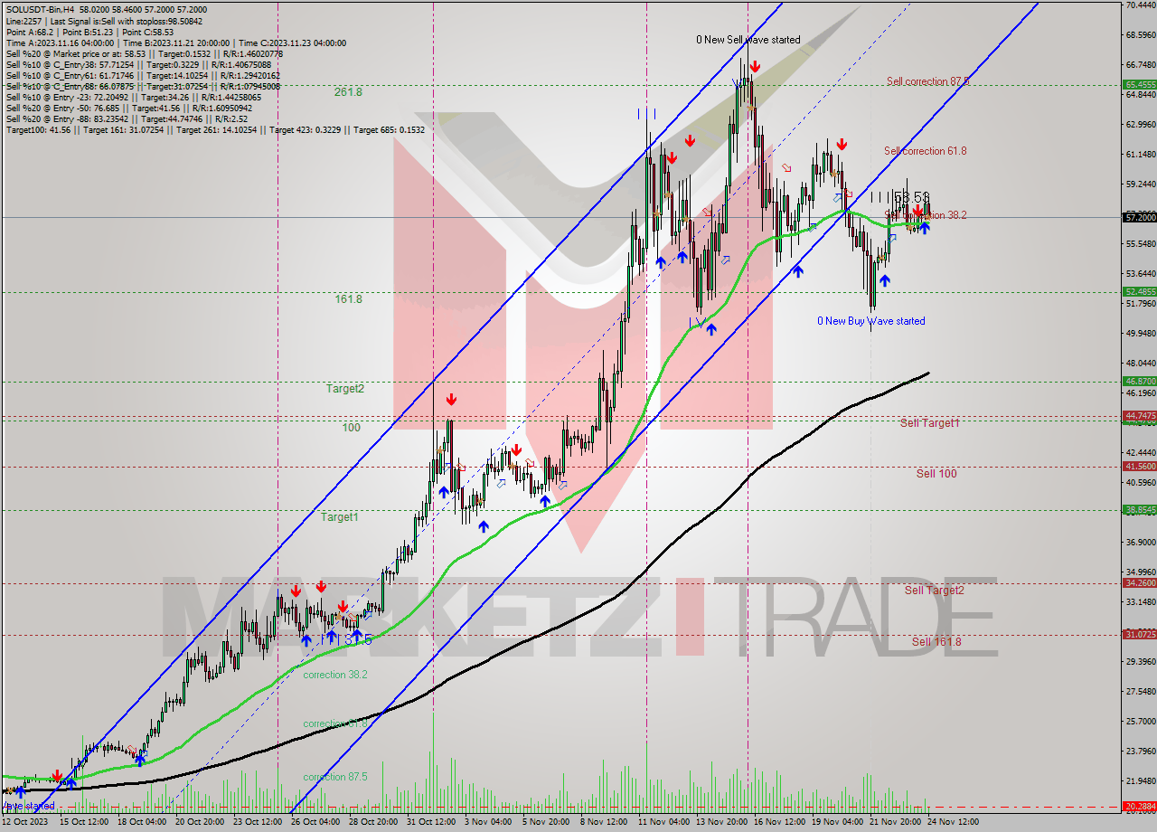This screenshot has width=1157, height=832.
Task: Click the green '261.8' Fibonacci label
Action: 348,92
